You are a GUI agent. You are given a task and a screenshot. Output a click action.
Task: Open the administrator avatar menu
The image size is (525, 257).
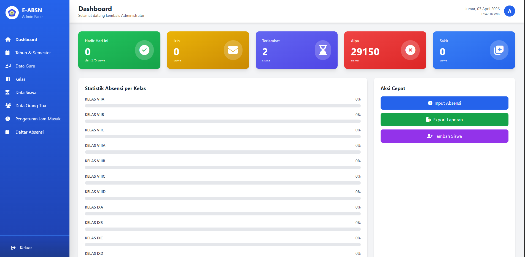pyautogui.click(x=509, y=11)
